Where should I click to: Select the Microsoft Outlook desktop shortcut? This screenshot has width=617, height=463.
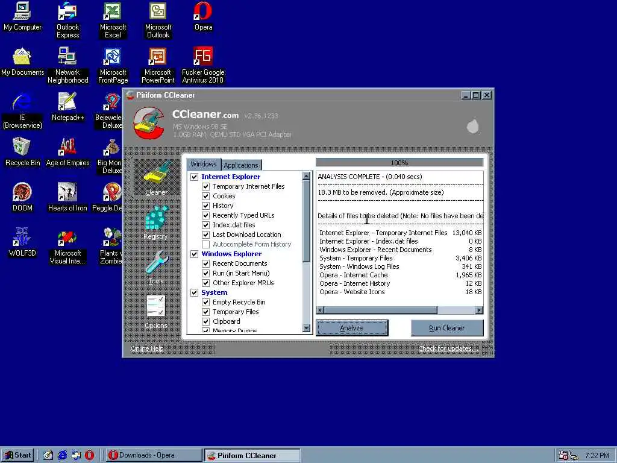(158, 20)
